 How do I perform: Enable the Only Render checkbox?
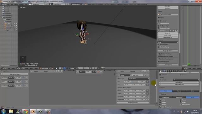(x=158, y=21)
